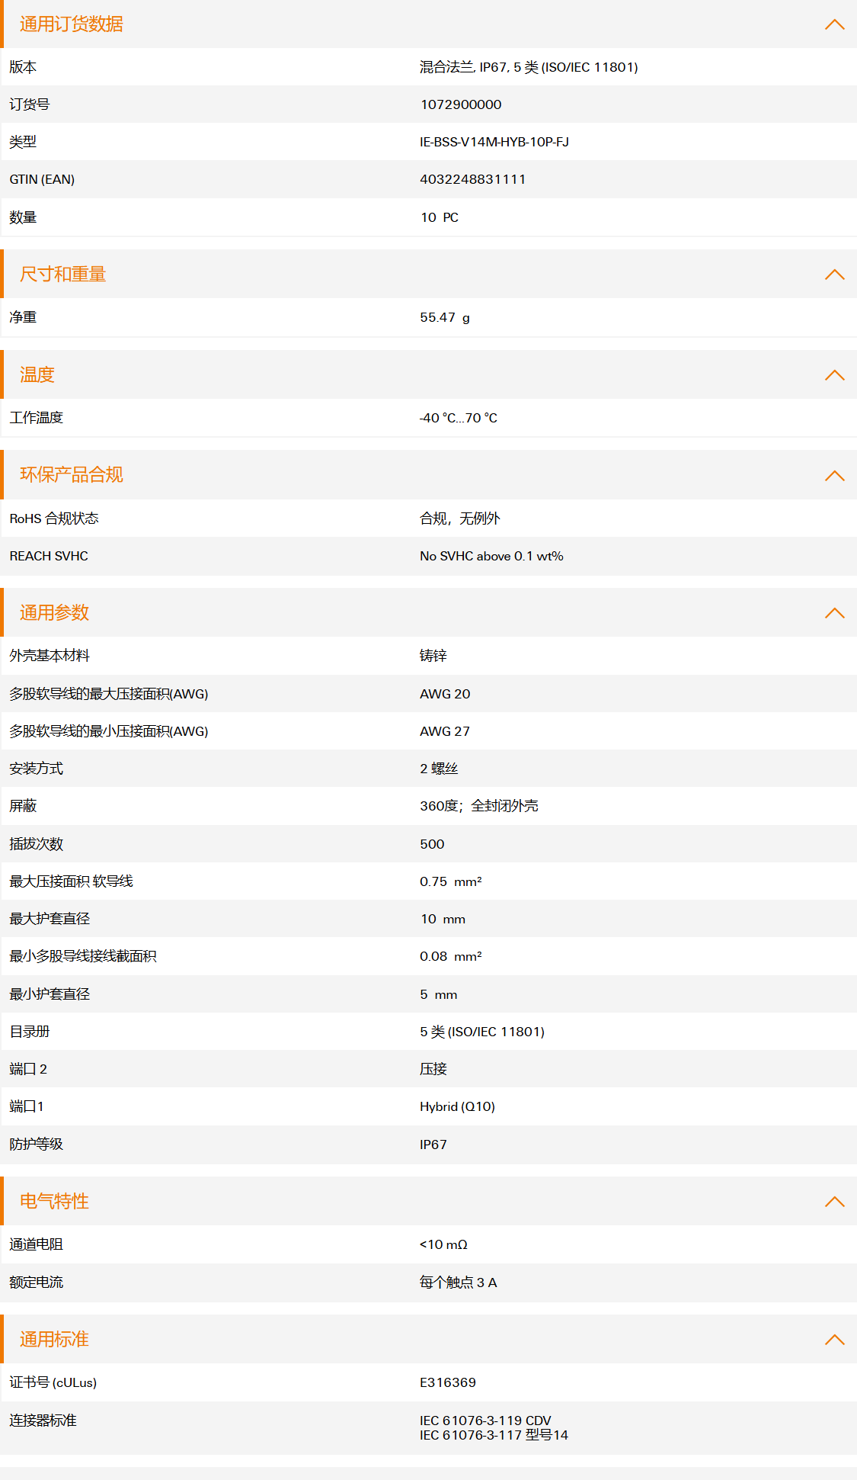Click the 尺寸和重量 section heading
The height and width of the screenshot is (1480, 857).
[63, 274]
